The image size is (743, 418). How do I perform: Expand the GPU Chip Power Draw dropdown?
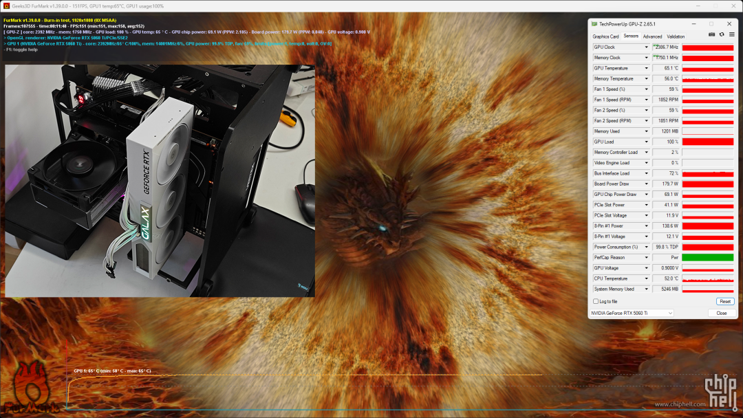tap(646, 195)
